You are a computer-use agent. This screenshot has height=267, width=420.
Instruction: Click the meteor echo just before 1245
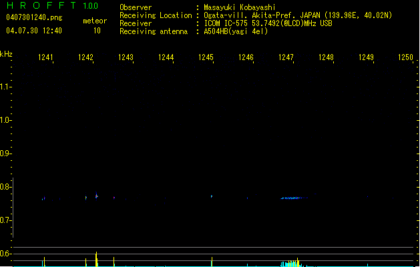pos(212,196)
